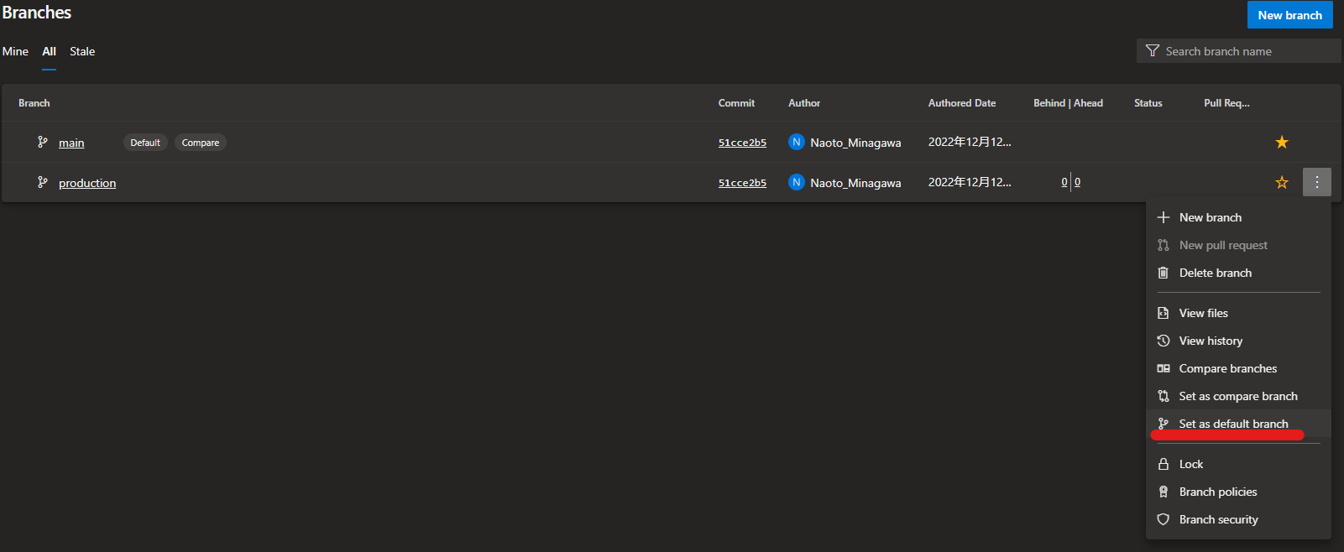Select Set as compare branch entry
Viewport: 1344px width, 552px height.
(1238, 396)
